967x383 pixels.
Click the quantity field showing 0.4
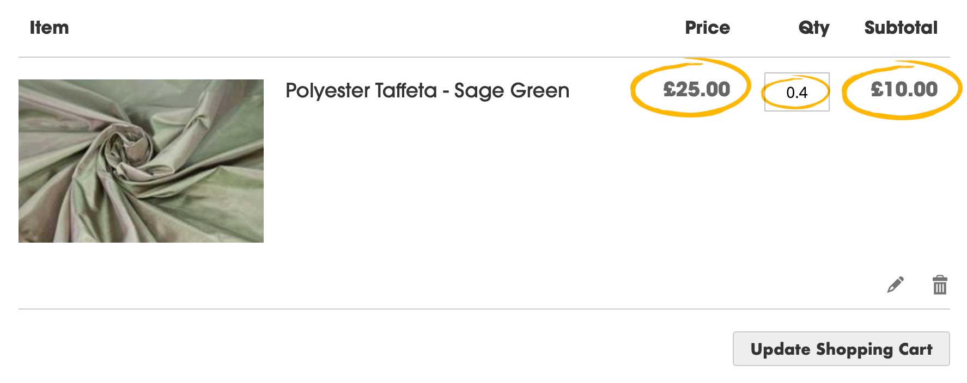pos(796,92)
